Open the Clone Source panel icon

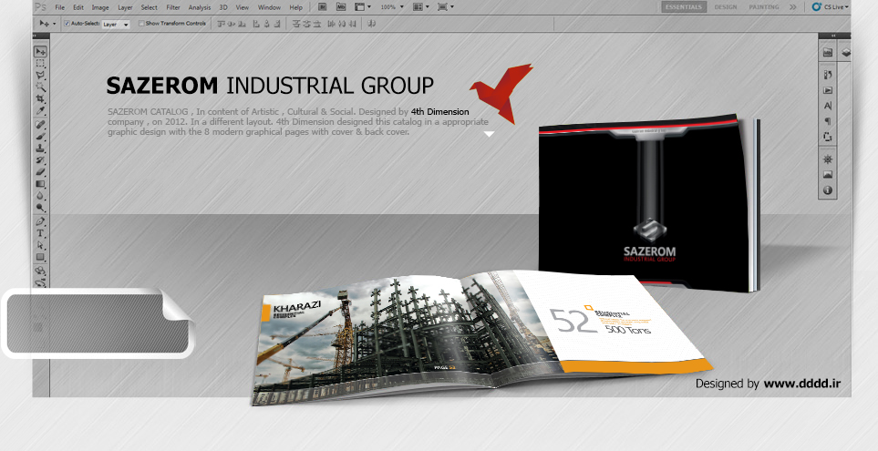[828, 137]
